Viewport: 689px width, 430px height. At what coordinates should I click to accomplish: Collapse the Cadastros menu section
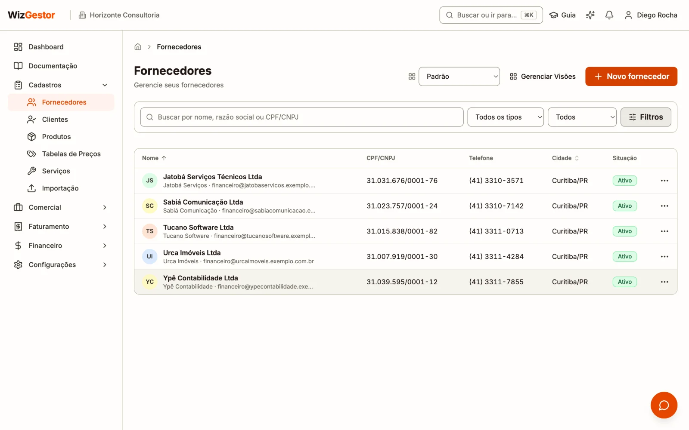61,85
